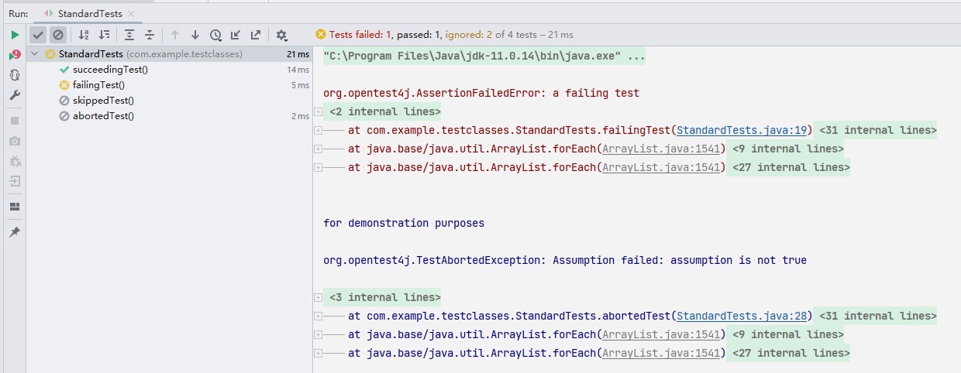
Task: Jump to next failed test arrow
Action: [195, 35]
